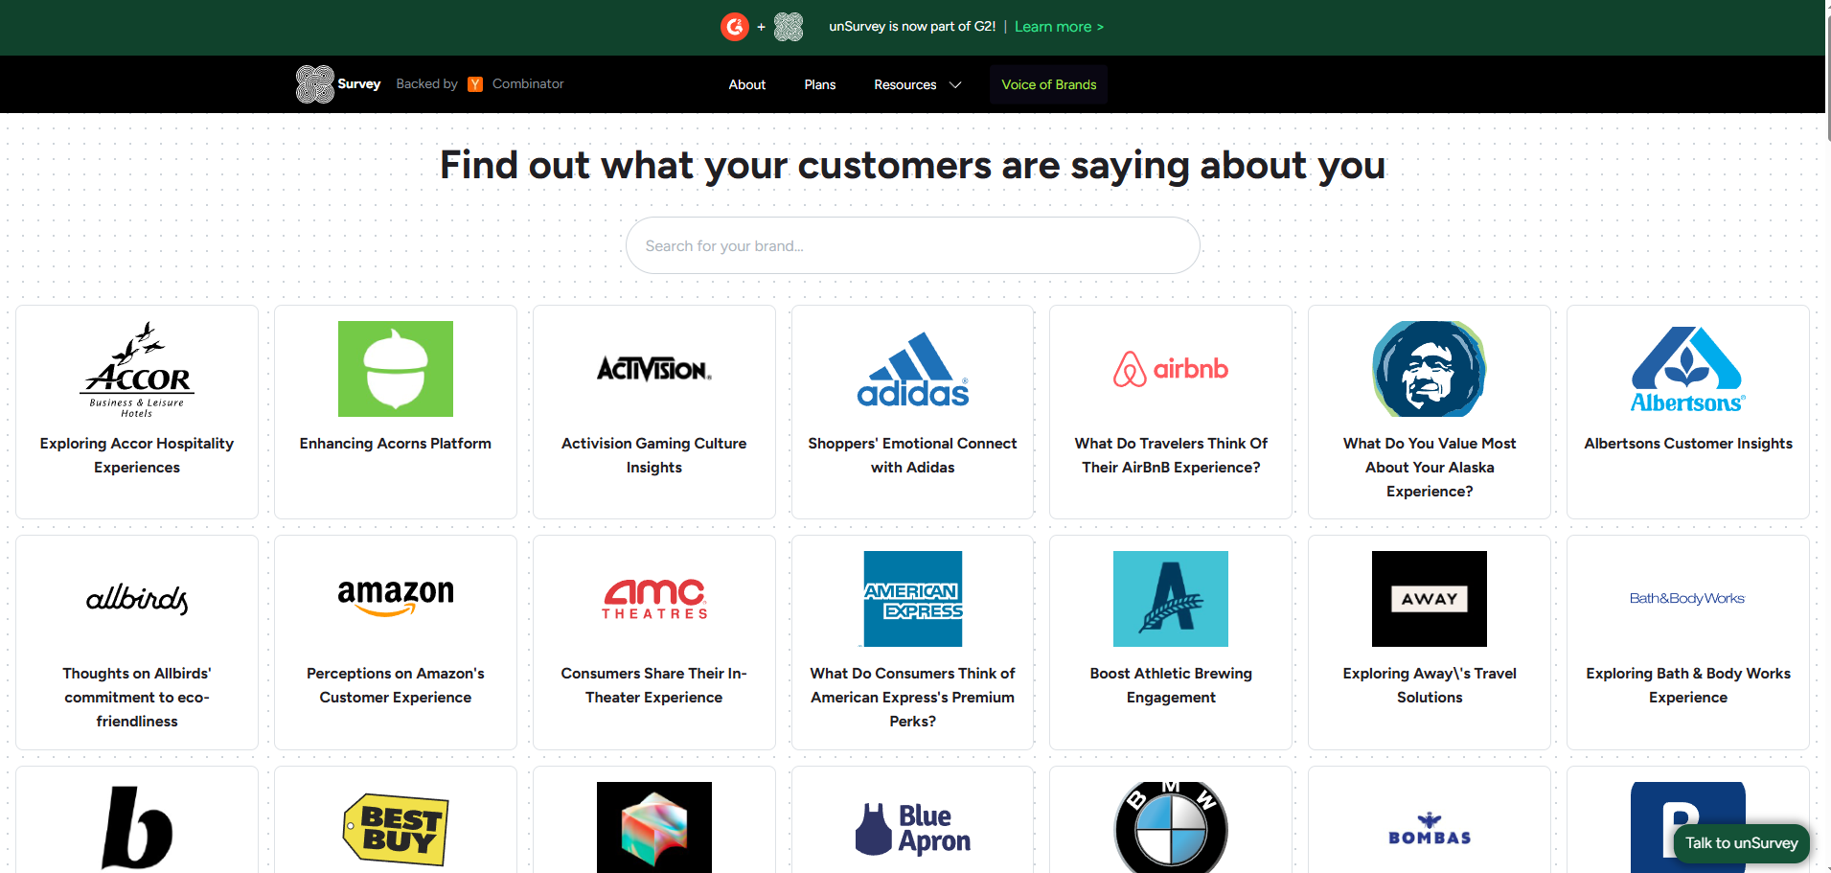The width and height of the screenshot is (1831, 873).
Task: Select the BMW logo
Action: (1171, 827)
